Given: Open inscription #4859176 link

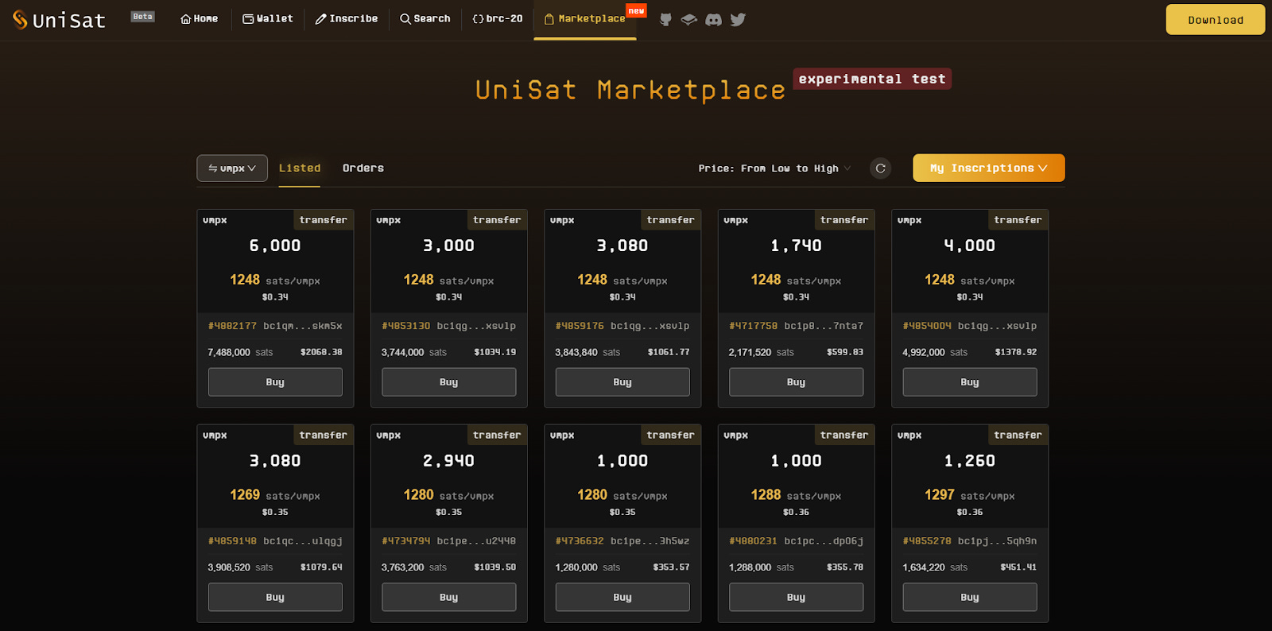Looking at the screenshot, I should point(580,326).
